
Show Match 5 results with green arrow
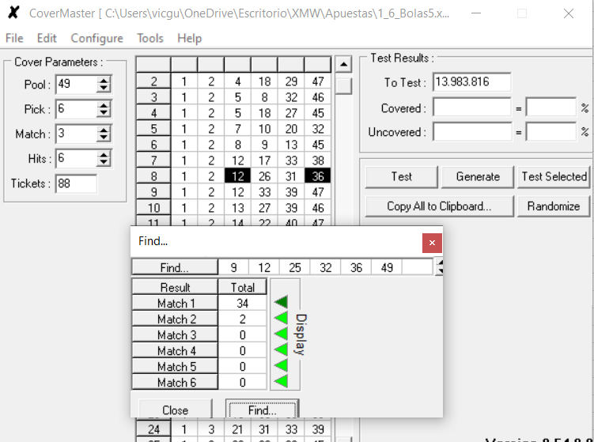point(281,365)
